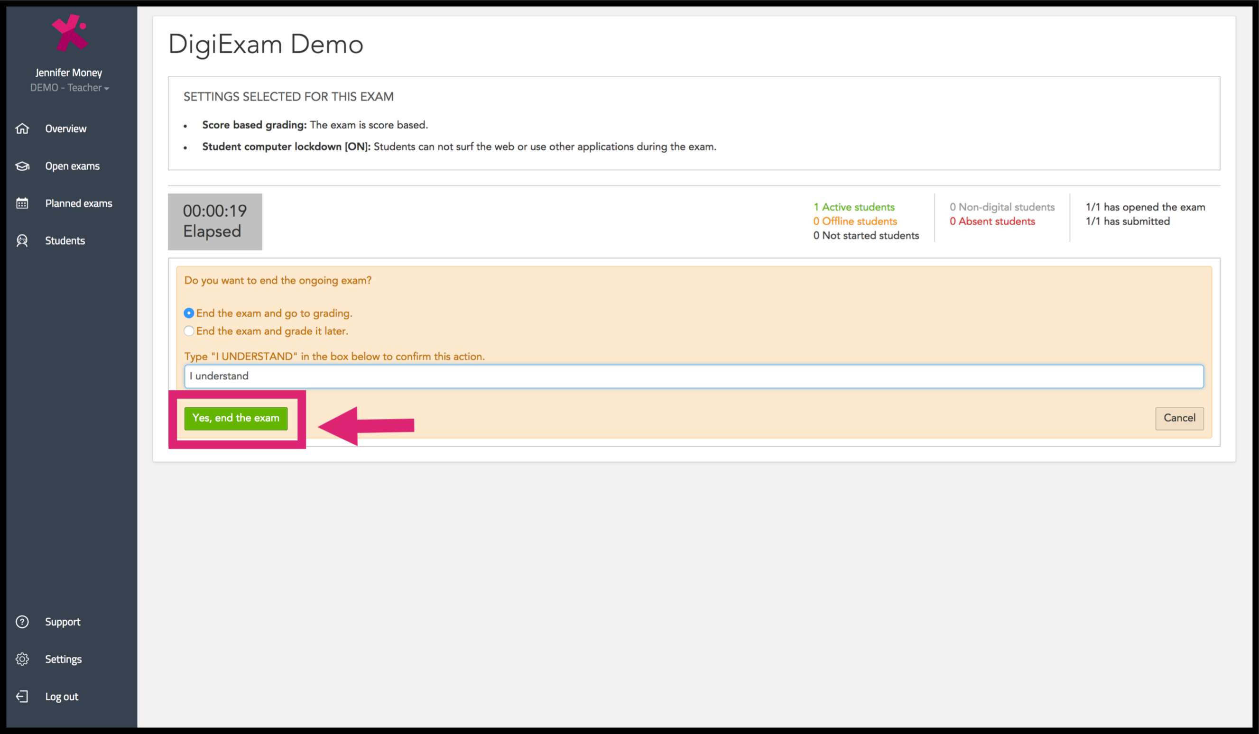Click the Planned exams calendar icon
Image resolution: width=1259 pixels, height=734 pixels.
point(22,203)
